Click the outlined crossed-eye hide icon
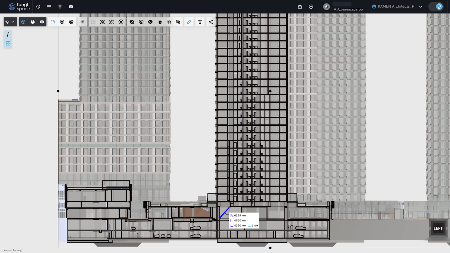Viewport: 450px width, 253px height. click(141, 22)
